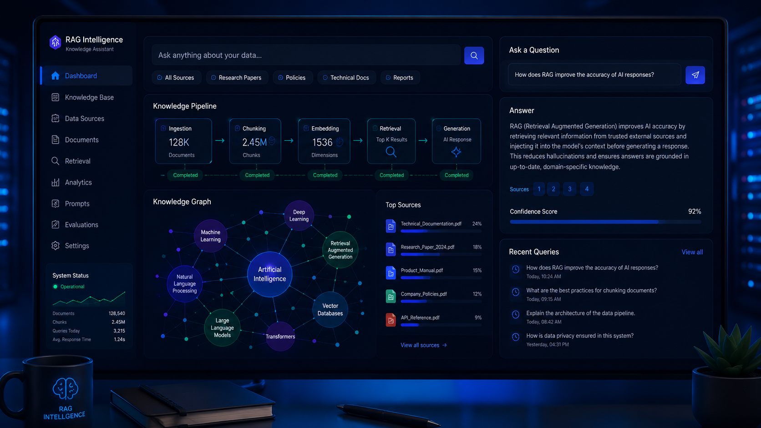This screenshot has width=761, height=428.
Task: Click the Retrieval stage magnifier icon
Action: pos(391,152)
